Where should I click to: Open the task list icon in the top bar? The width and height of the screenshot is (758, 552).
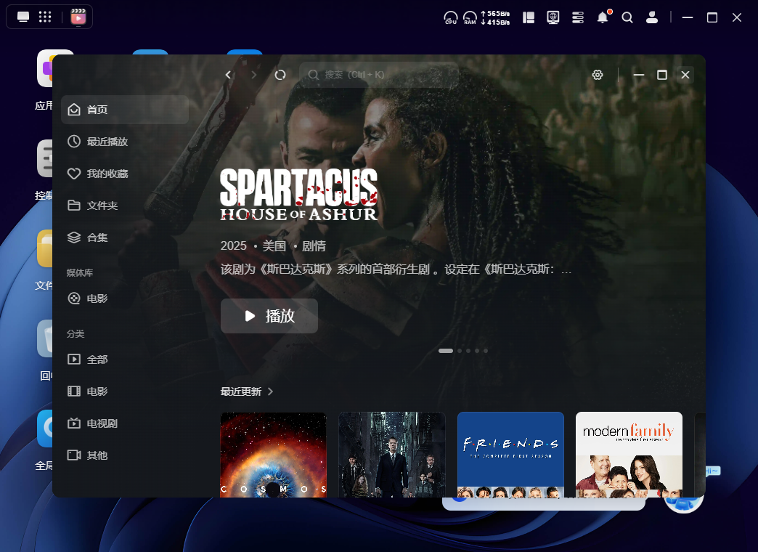tap(578, 18)
